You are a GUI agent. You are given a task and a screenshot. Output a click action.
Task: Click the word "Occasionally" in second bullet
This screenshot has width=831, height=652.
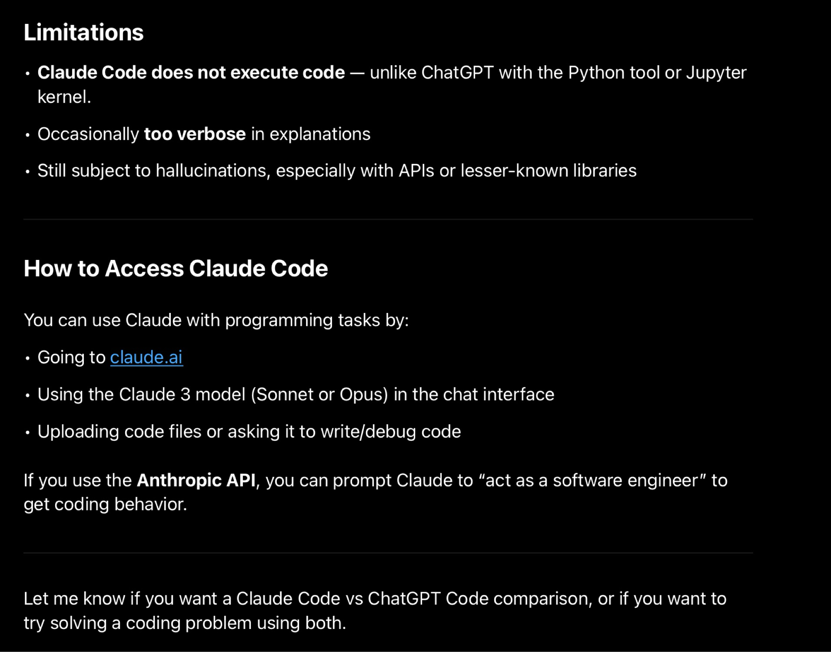tap(88, 134)
